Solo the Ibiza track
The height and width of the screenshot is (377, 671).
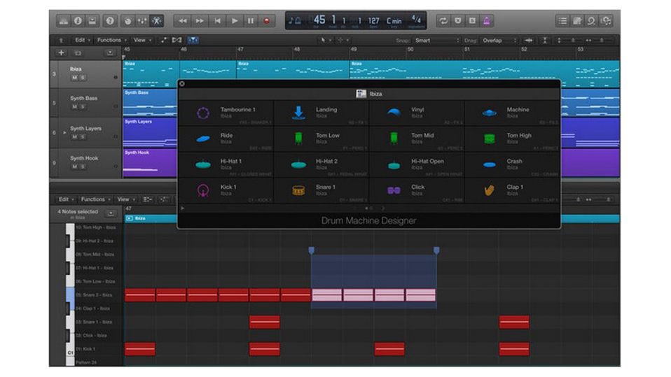coord(83,78)
